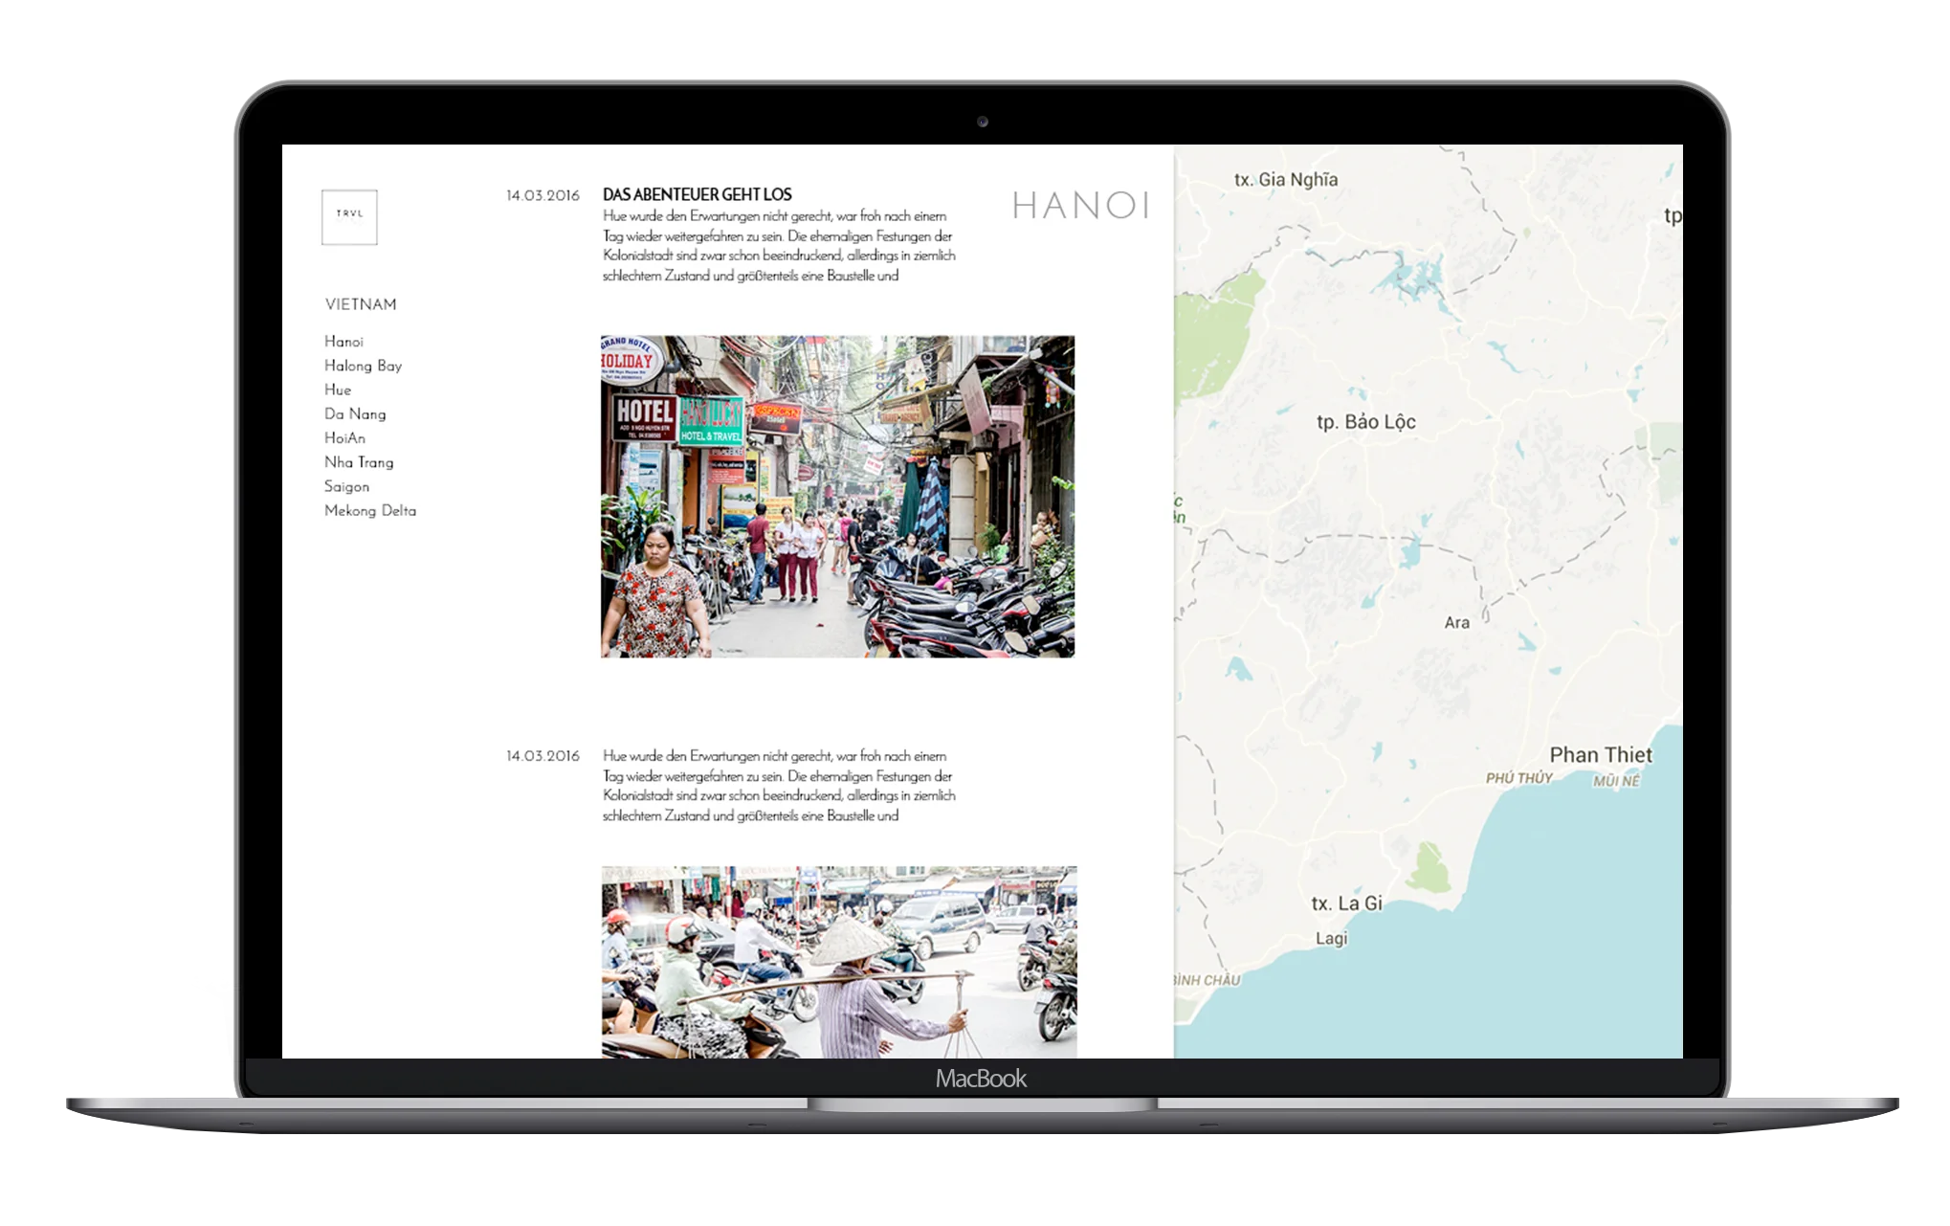The image size is (1950, 1226).
Task: Click the first 14.03.2016 date beside headline
Action: [543, 195]
